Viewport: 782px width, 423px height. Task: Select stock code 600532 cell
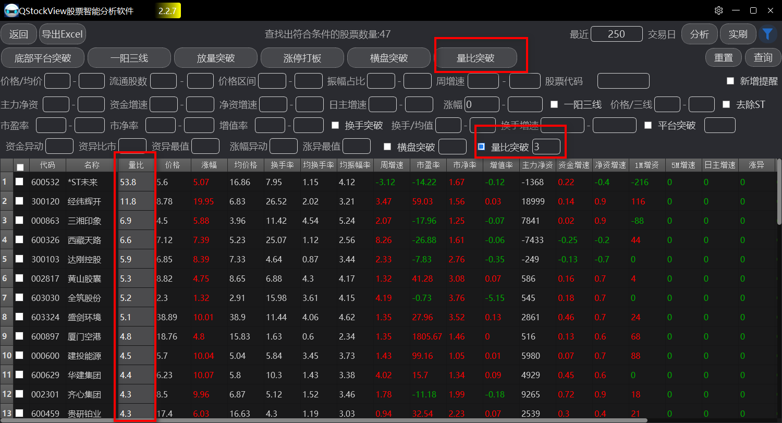click(x=47, y=182)
